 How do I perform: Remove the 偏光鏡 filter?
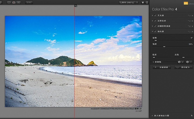pyautogui.click(x=192, y=31)
